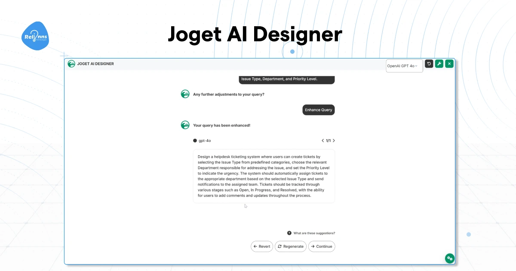Open the 'What are these suggestions?' link
This screenshot has height=271, width=516.
pos(314,233)
